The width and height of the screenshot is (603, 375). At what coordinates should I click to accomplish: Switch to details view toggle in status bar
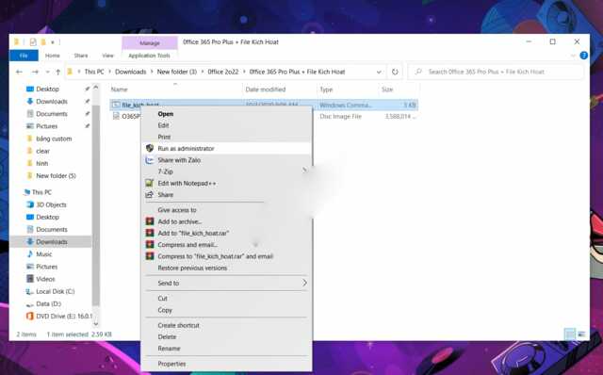click(x=570, y=334)
